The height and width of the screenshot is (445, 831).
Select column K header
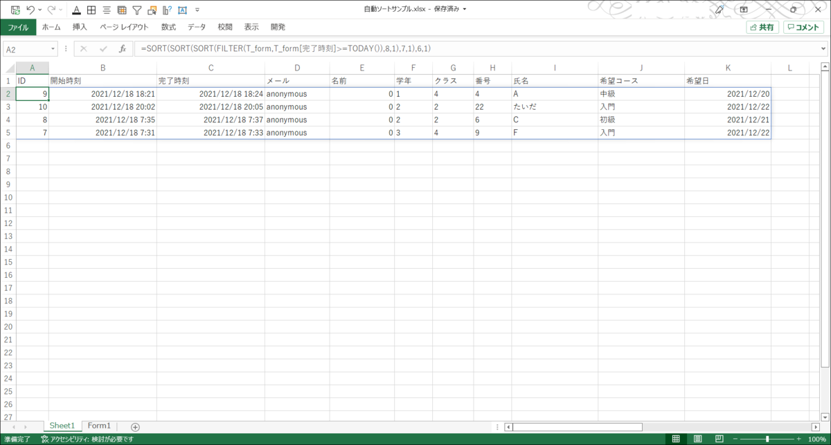[728, 68]
